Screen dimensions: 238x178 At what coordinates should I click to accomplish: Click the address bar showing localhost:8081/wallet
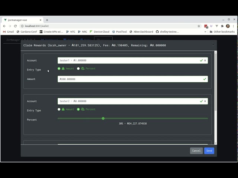(x=110, y=26)
